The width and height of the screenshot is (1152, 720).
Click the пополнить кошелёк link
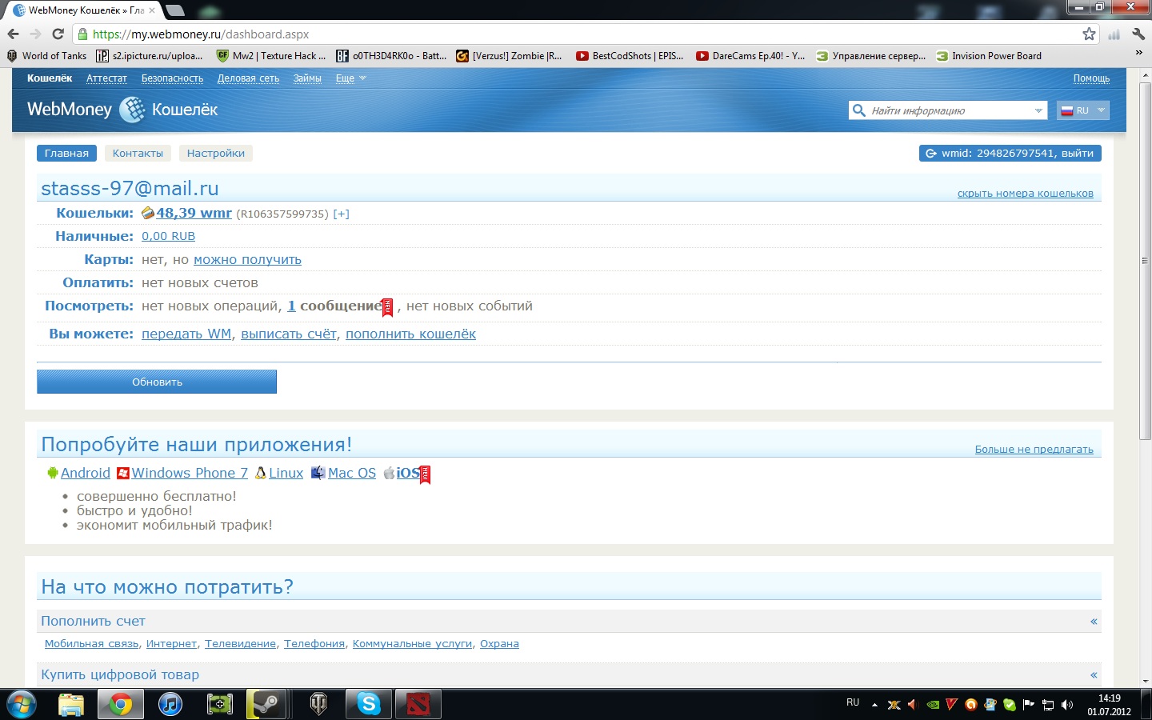pyautogui.click(x=410, y=334)
